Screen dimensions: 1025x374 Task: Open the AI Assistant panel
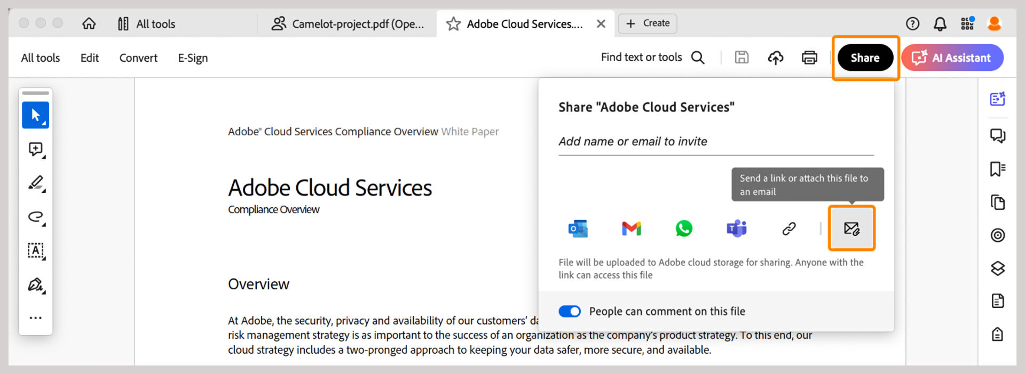952,58
